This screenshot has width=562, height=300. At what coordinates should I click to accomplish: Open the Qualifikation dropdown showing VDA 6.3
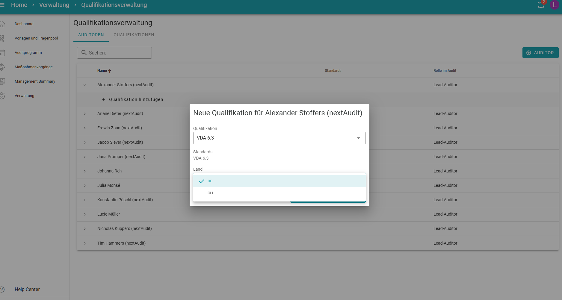coord(279,138)
